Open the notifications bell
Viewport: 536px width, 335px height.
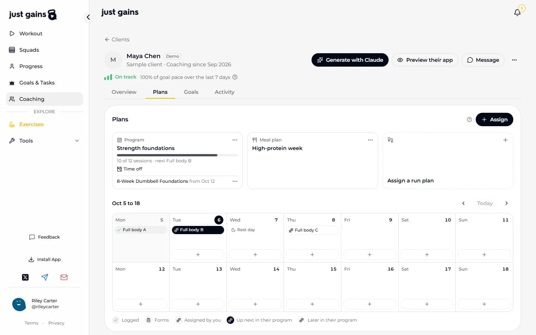pos(517,13)
